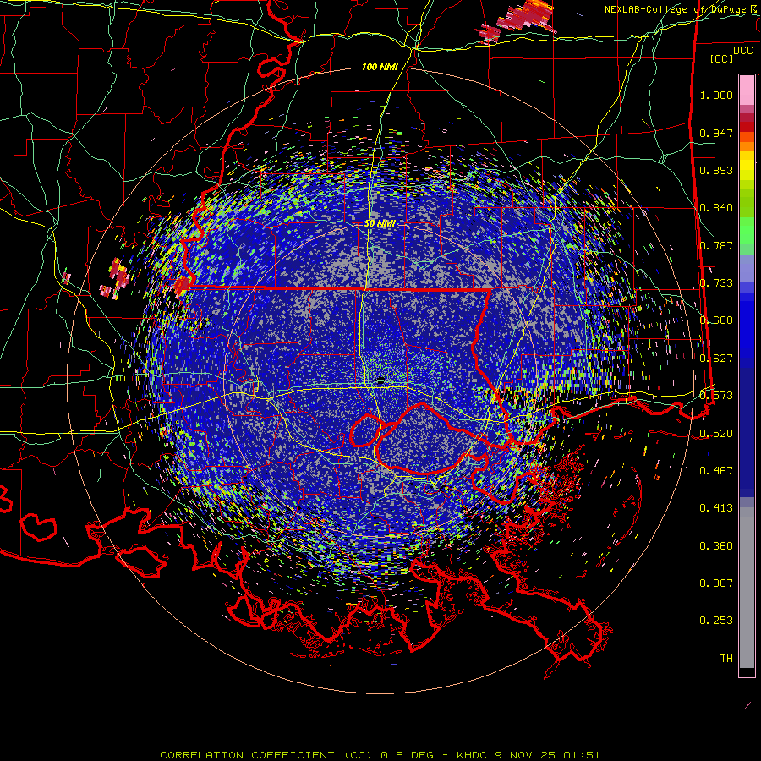Pick the red segment of the color bar
The image size is (761, 761).
click(747, 126)
